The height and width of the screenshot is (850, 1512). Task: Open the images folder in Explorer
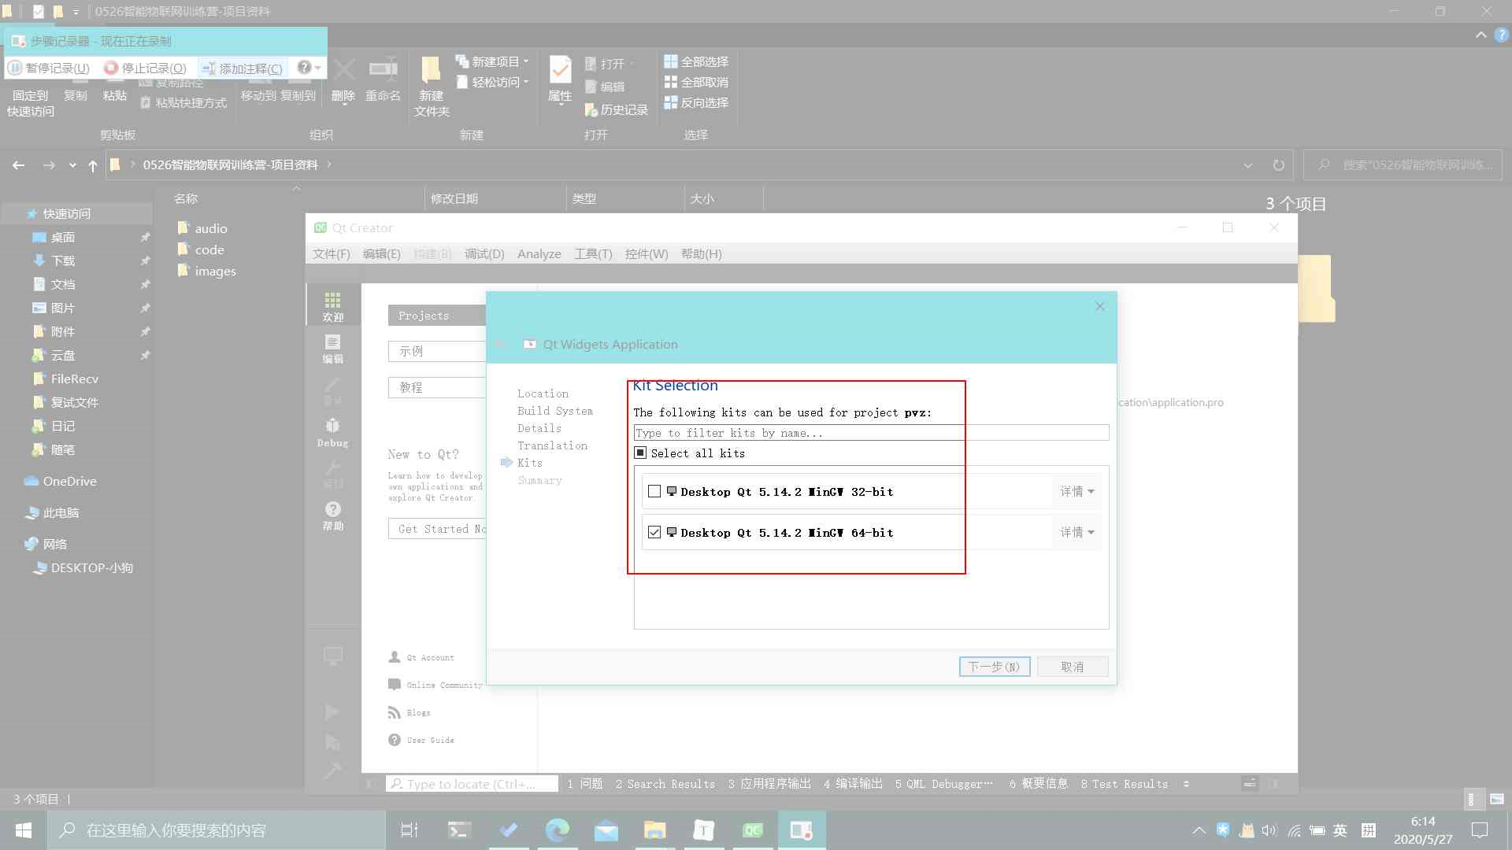[x=206, y=271]
